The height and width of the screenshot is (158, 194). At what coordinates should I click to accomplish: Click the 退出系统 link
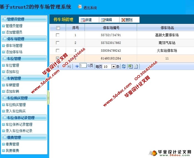[x=90, y=8]
